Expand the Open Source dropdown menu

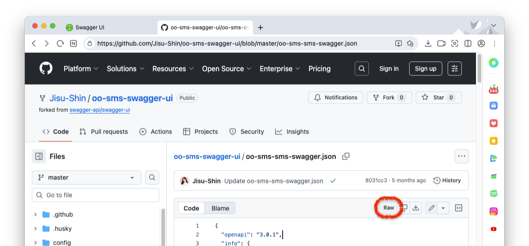tap(227, 69)
